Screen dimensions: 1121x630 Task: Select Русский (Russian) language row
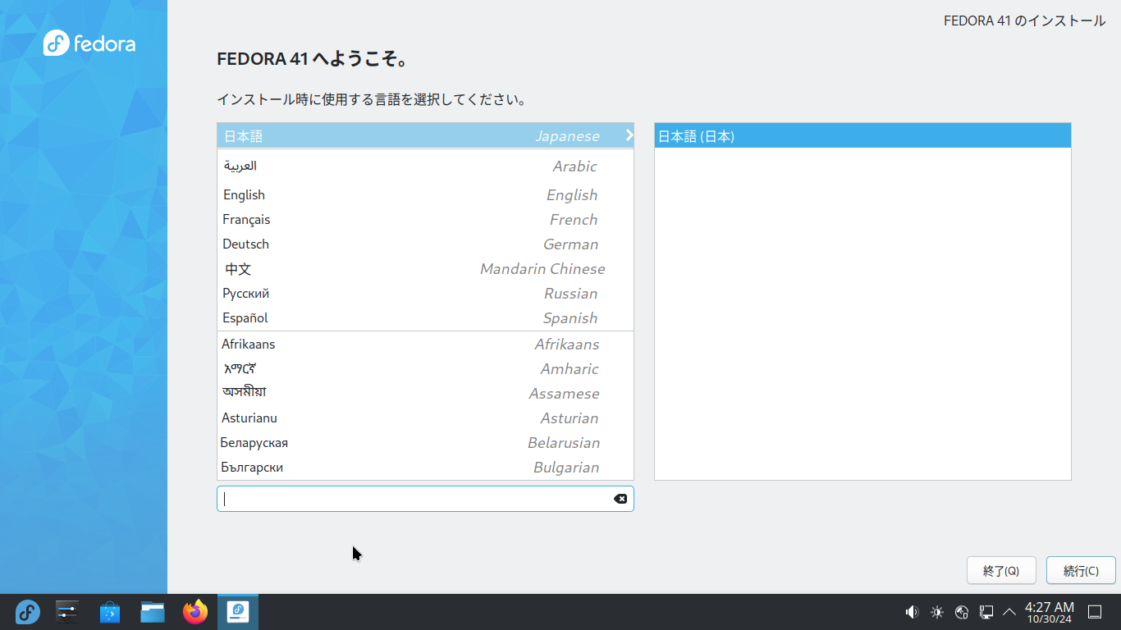[425, 294]
